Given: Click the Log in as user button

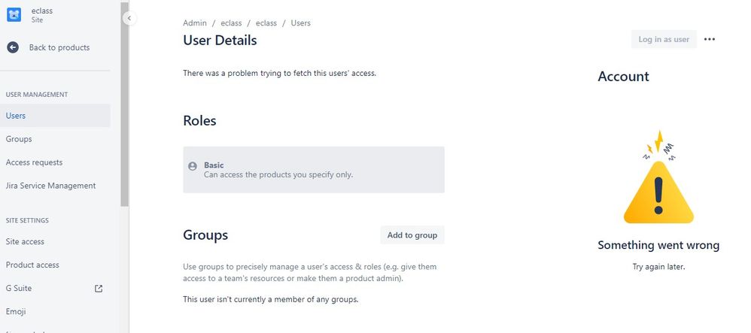Looking at the screenshot, I should (664, 39).
